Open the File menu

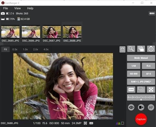click(x=6, y=8)
